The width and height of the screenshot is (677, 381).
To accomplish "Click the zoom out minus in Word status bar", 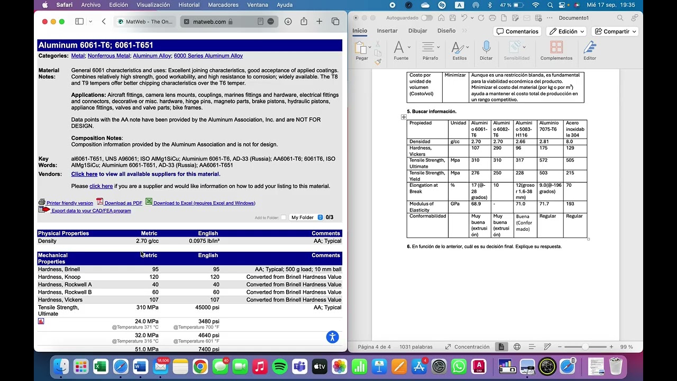I will 560,347.
